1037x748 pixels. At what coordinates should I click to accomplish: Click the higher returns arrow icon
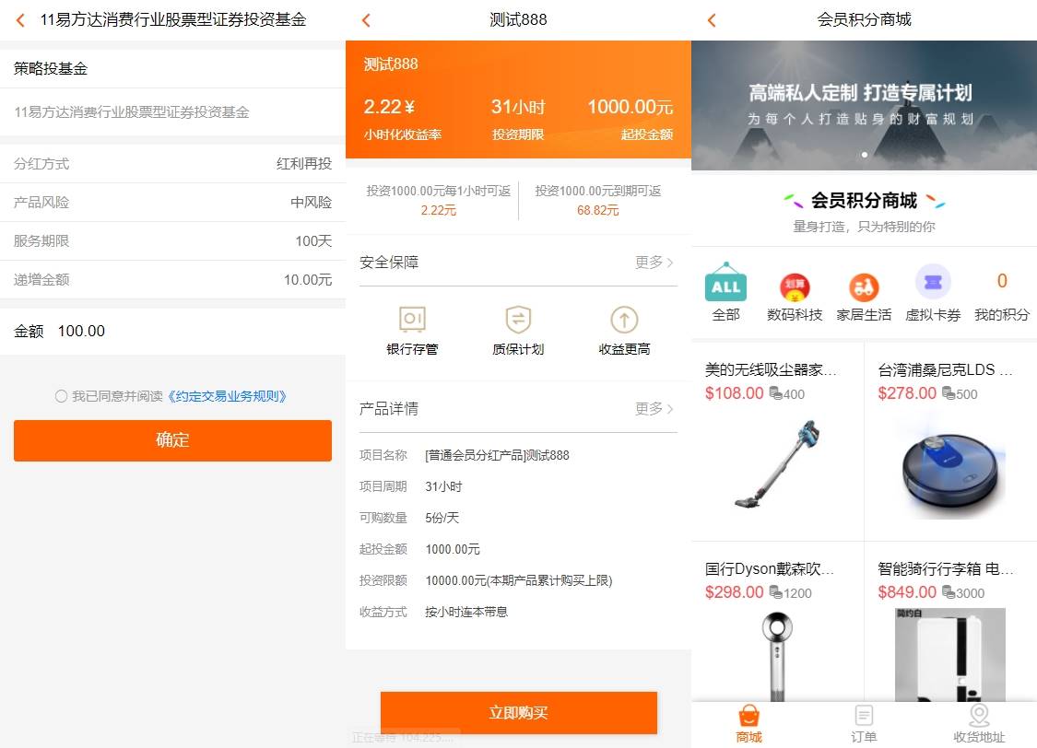tap(624, 320)
